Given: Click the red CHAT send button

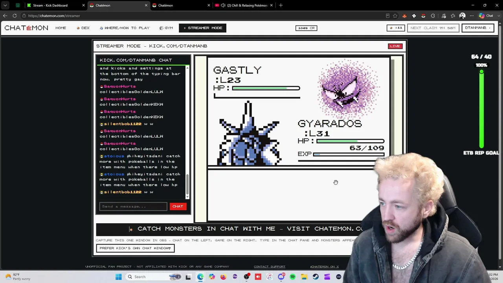Looking at the screenshot, I should [x=178, y=206].
